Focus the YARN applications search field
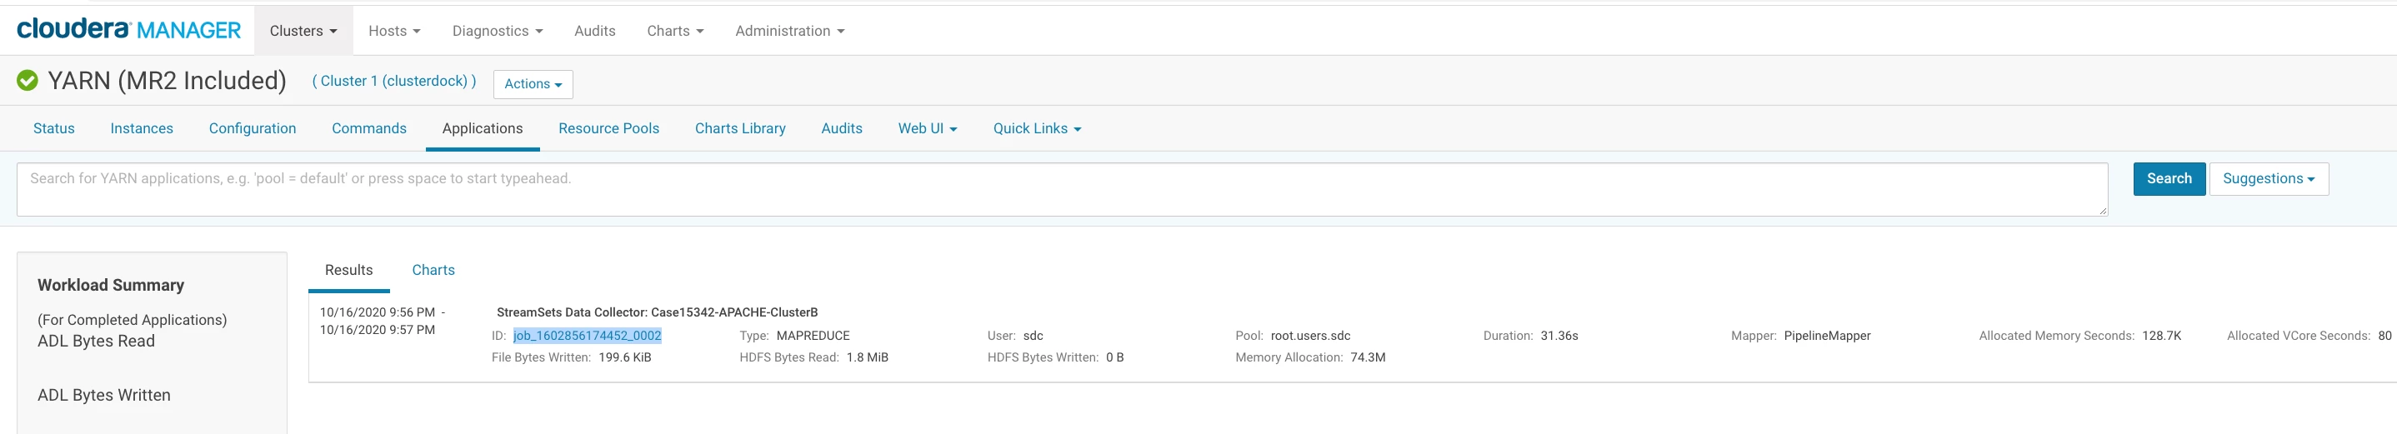The height and width of the screenshot is (434, 2397). tap(1062, 190)
